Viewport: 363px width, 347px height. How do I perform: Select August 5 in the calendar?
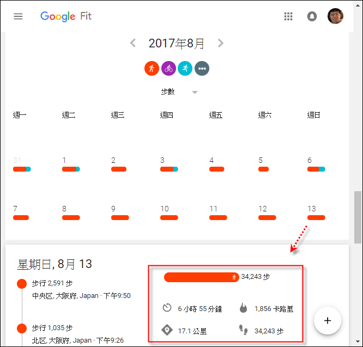coord(261,160)
